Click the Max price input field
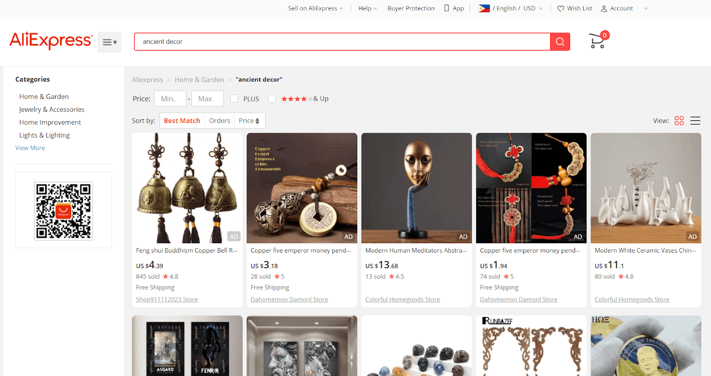Image resolution: width=711 pixels, height=376 pixels. (208, 99)
